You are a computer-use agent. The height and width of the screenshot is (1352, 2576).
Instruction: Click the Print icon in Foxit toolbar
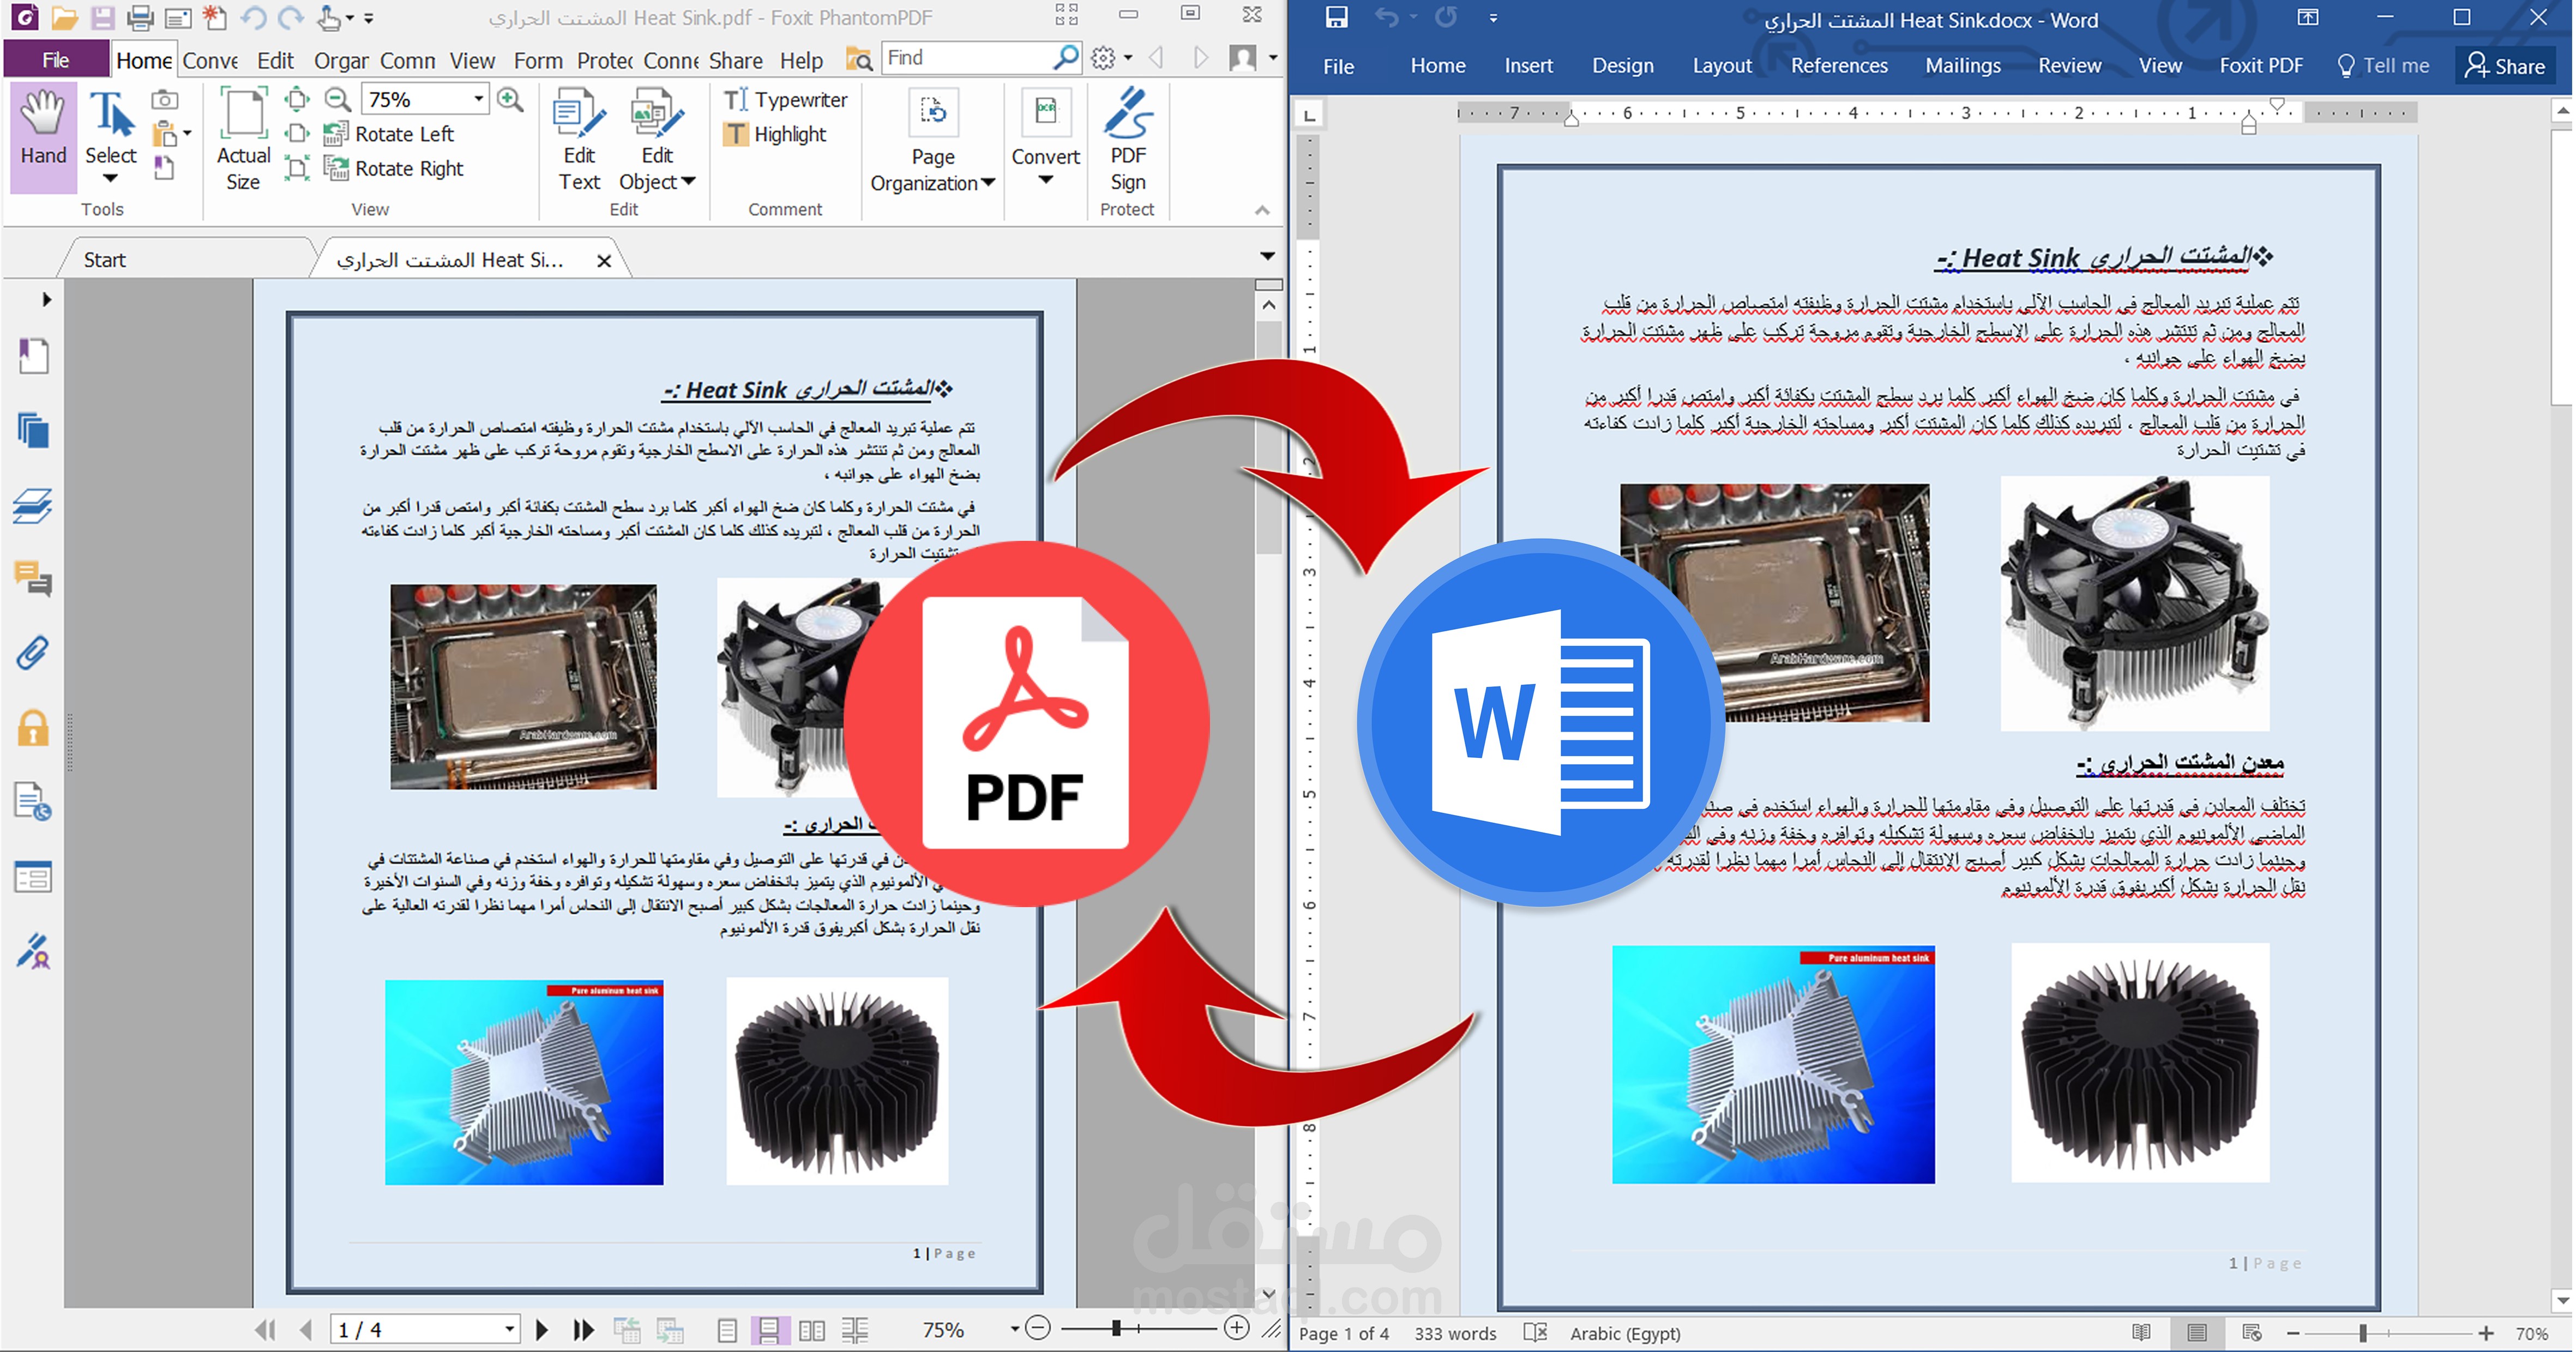coord(140,17)
